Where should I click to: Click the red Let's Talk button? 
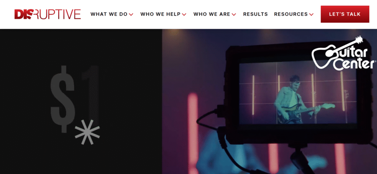345,14
